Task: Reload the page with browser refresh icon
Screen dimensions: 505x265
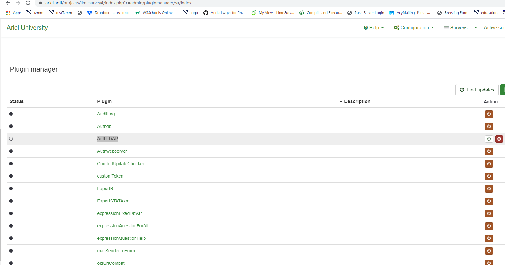Action: (x=28, y=3)
